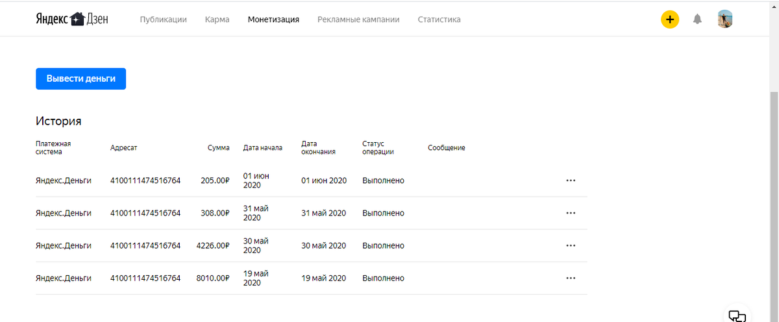Viewport: 779px width, 322px height.
Task: Select the 205.00₽ amount cell
Action: (215, 180)
